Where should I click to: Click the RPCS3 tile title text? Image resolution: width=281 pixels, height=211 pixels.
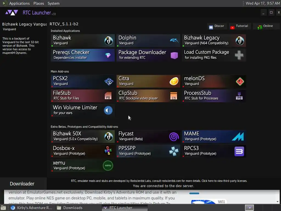point(191,148)
